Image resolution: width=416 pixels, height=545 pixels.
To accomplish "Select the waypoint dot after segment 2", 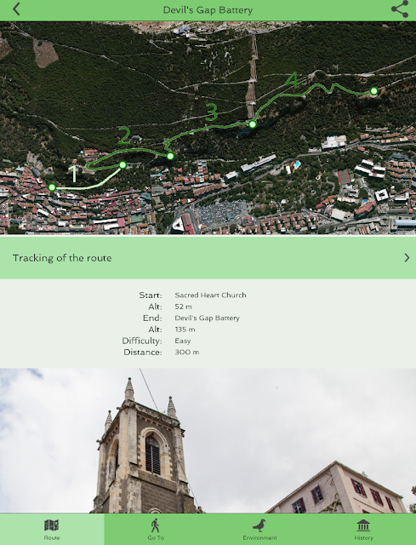I will tap(170, 156).
